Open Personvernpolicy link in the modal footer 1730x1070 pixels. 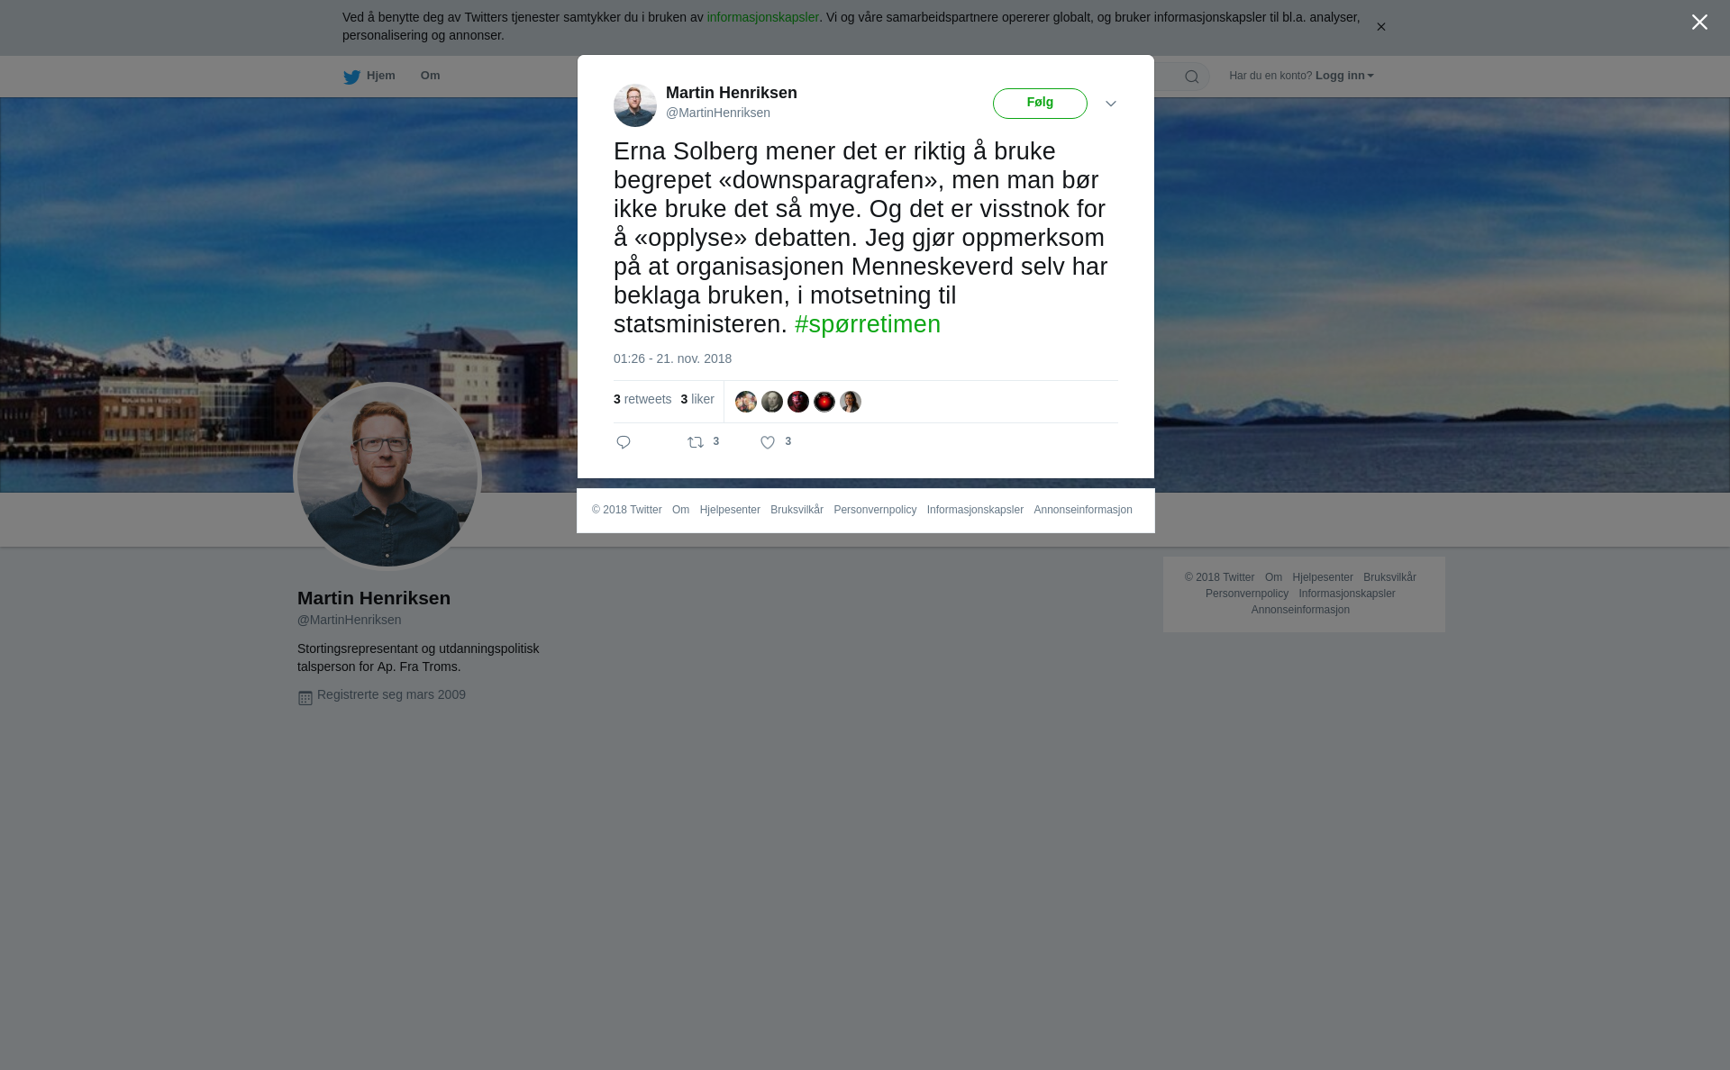point(875,510)
